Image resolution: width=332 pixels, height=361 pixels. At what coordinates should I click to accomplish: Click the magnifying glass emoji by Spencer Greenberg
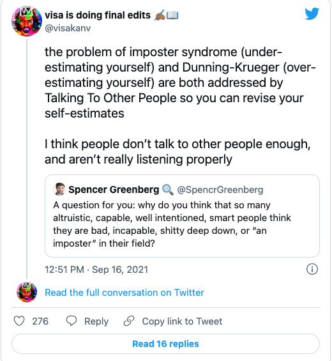168,190
